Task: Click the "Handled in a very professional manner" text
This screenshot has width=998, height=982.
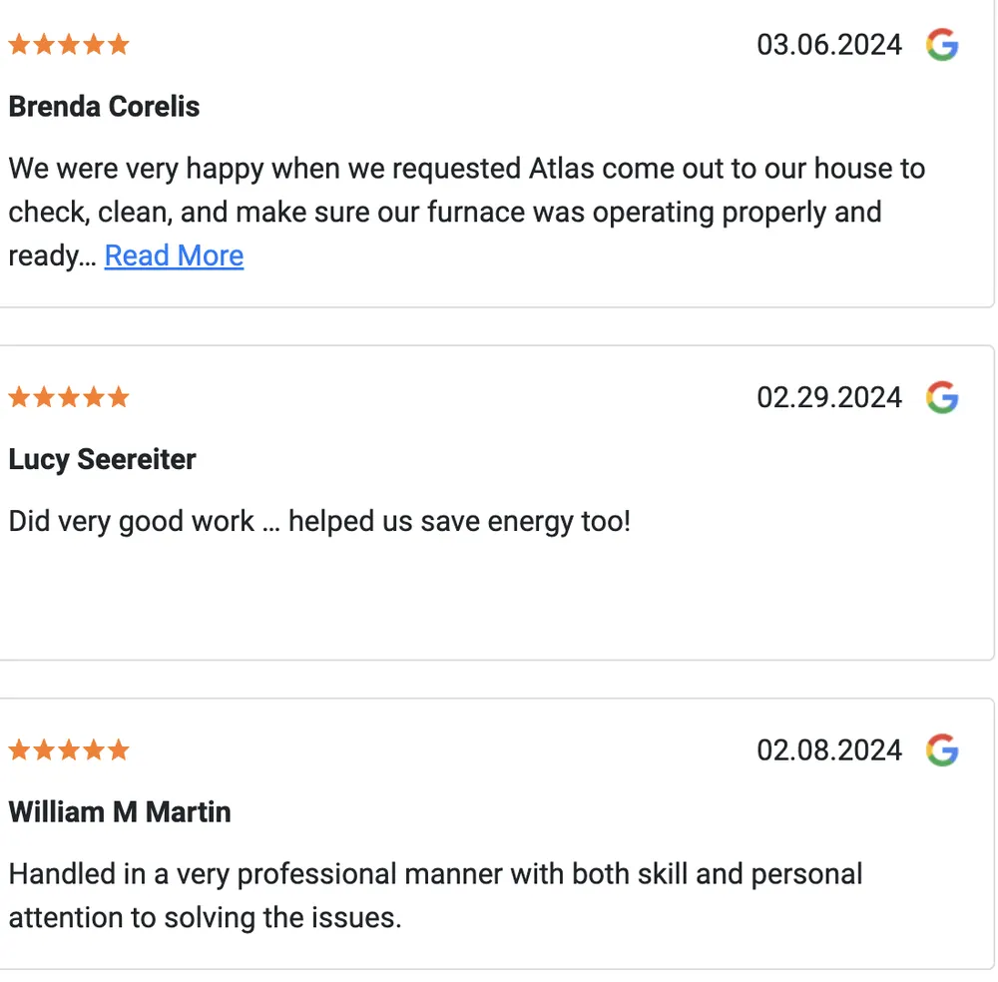Action: [x=435, y=895]
